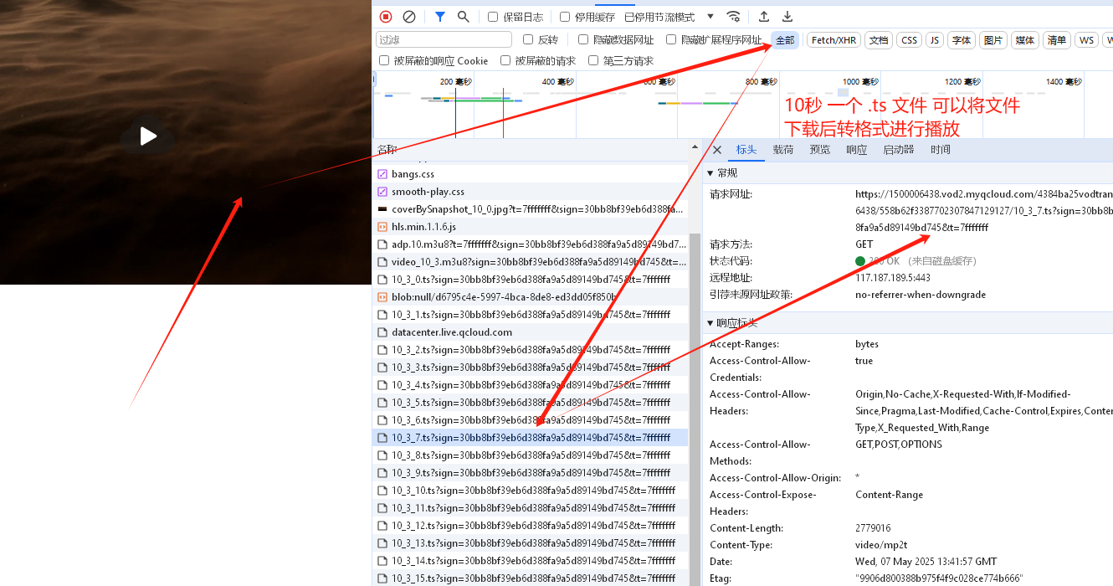Filter by JS type
1113x586 pixels.
coord(935,40)
